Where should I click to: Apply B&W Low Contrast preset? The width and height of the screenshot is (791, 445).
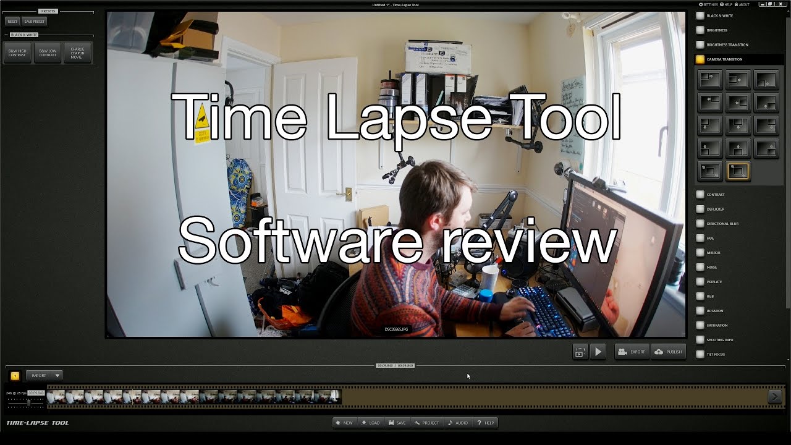point(48,53)
